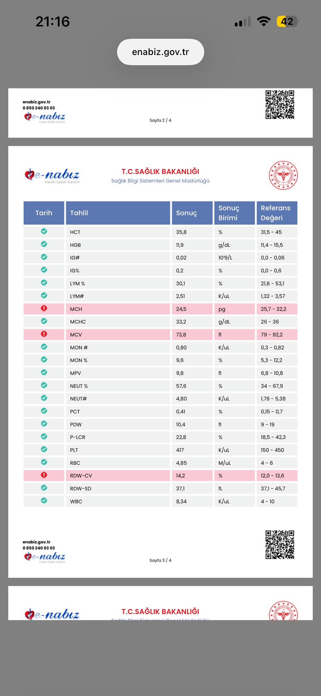The width and height of the screenshot is (321, 696).
Task: Tap the green check icon in PLT row
Action: click(44, 449)
